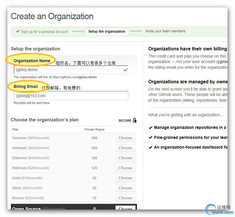Click the Setup the organization section heading
The height and width of the screenshot is (217, 235).
coord(36,49)
